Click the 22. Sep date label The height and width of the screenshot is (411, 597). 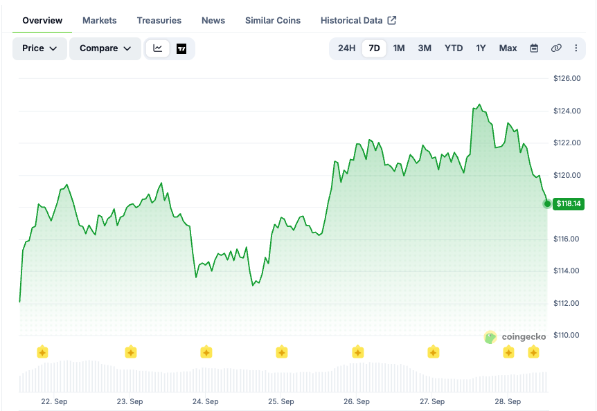(x=54, y=401)
